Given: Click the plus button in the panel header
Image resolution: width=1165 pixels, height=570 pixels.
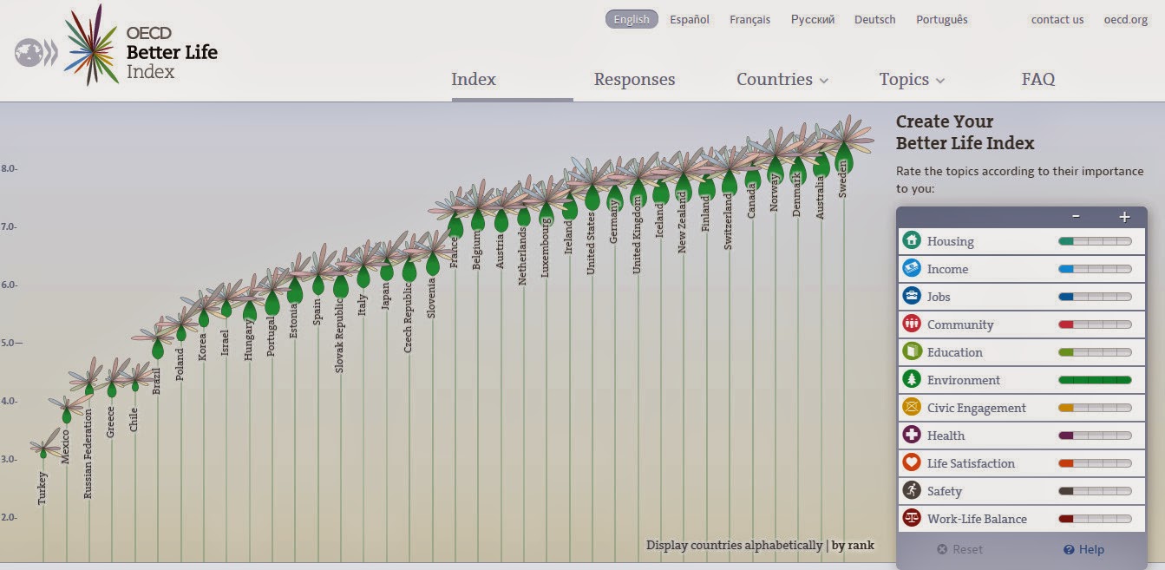Looking at the screenshot, I should point(1124,217).
